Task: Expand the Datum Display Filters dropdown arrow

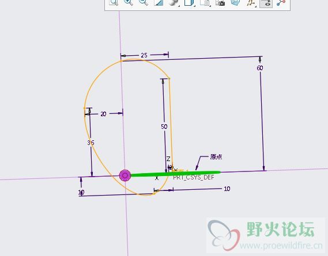Action: pos(256,6)
